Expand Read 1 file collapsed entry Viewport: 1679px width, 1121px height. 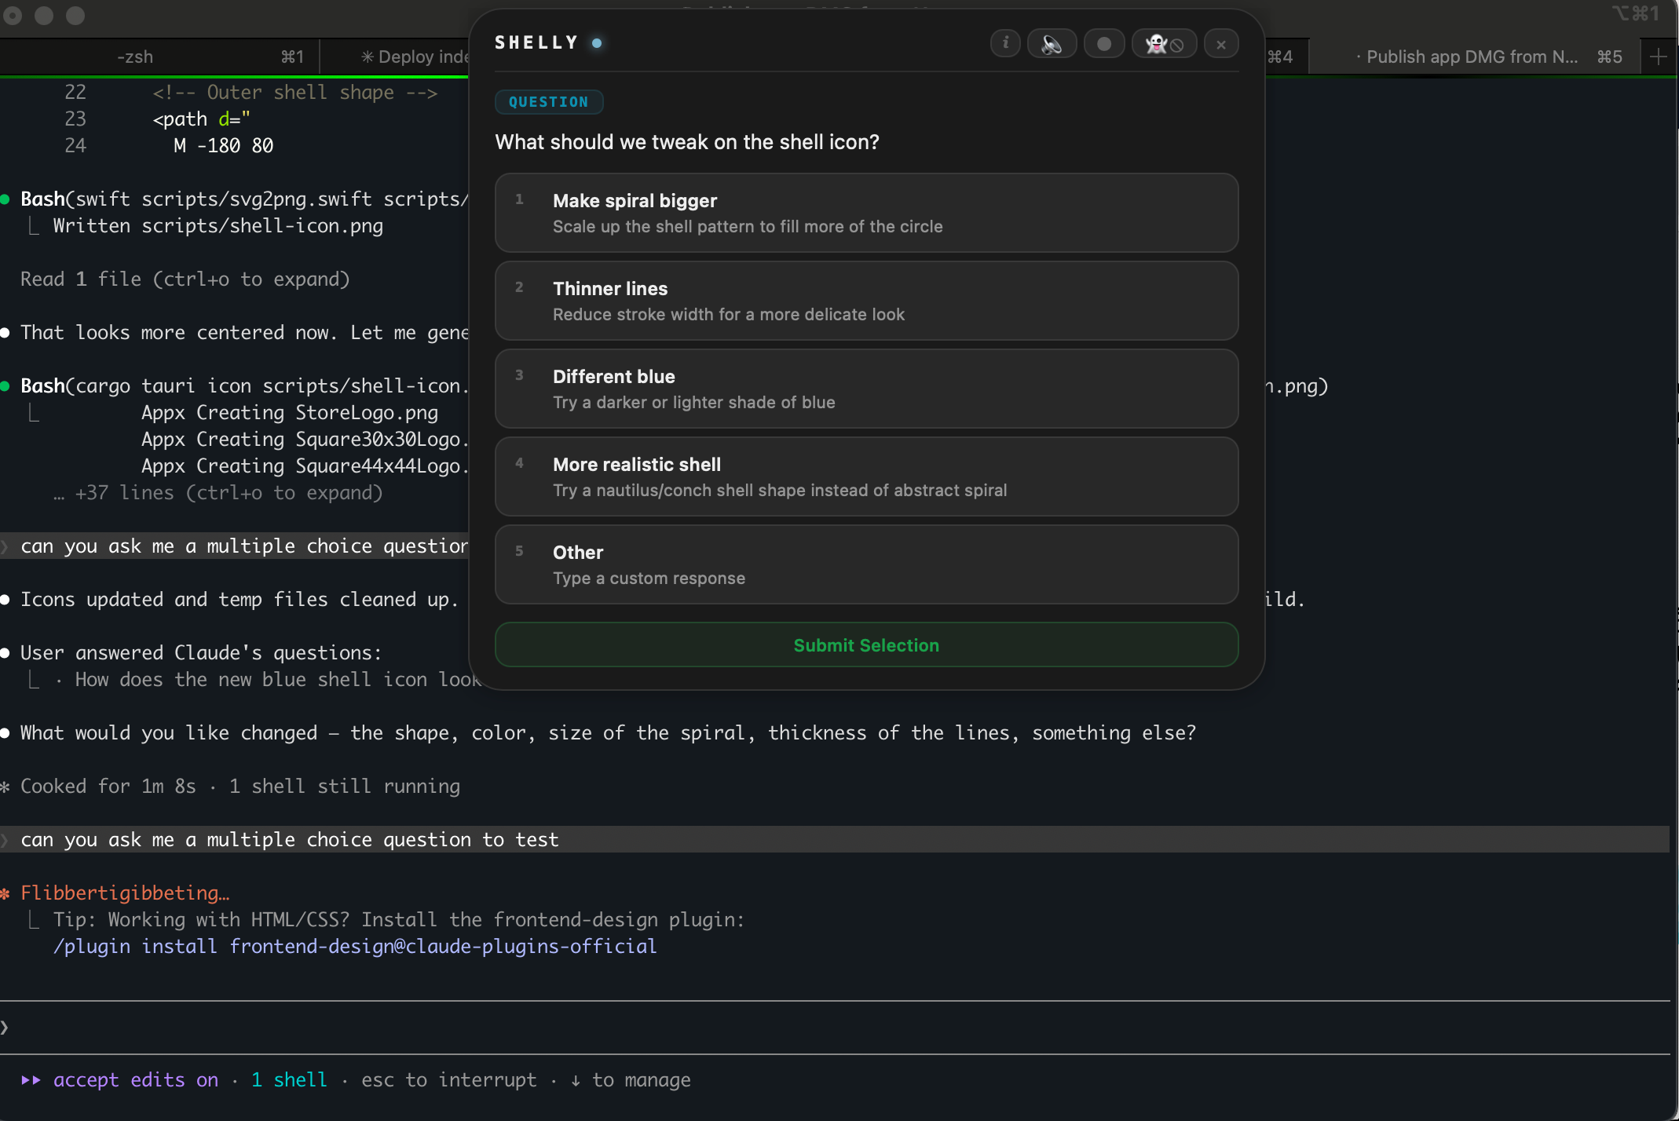coord(185,279)
